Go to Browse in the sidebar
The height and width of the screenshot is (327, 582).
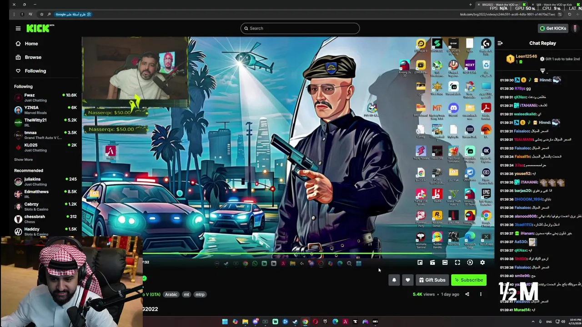[33, 57]
